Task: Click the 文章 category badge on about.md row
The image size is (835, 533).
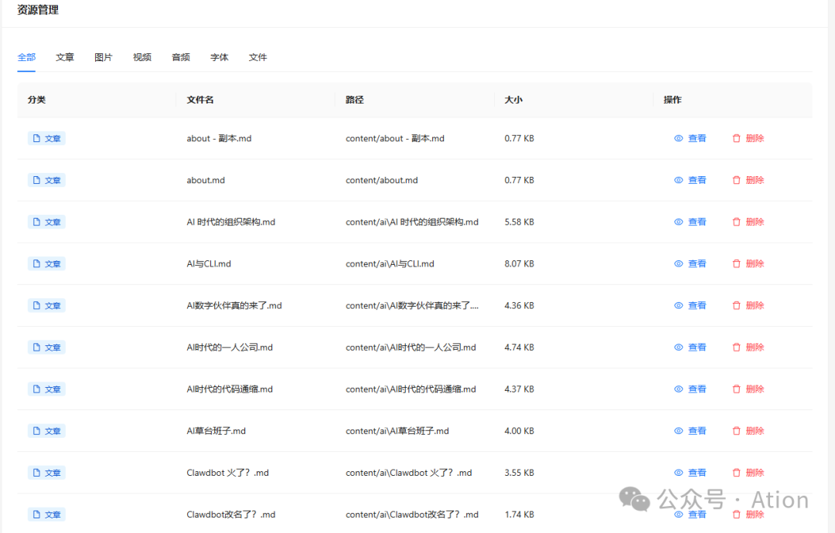Action: [x=46, y=179]
